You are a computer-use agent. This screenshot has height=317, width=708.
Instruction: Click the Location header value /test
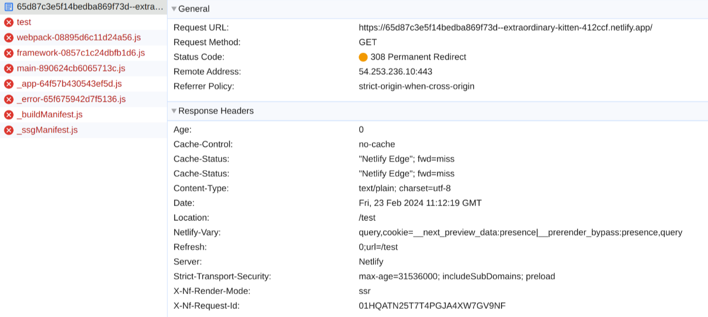[x=367, y=218]
